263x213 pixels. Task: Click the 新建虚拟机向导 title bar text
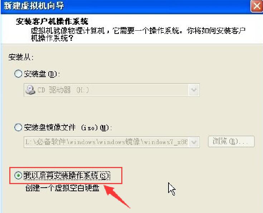[x=34, y=6]
